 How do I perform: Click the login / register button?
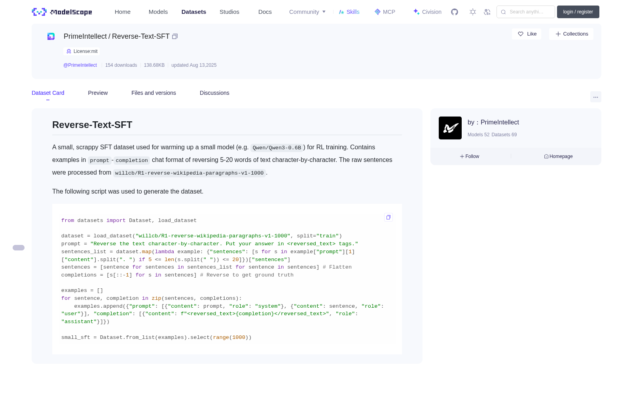578,12
